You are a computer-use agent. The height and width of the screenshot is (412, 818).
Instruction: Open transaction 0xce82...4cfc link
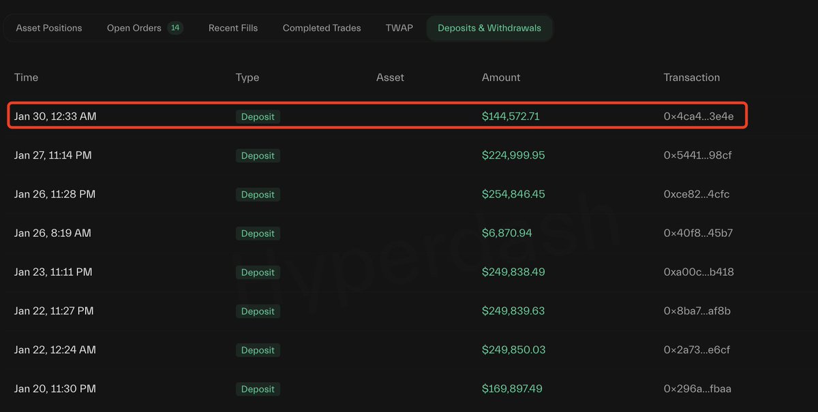point(697,194)
